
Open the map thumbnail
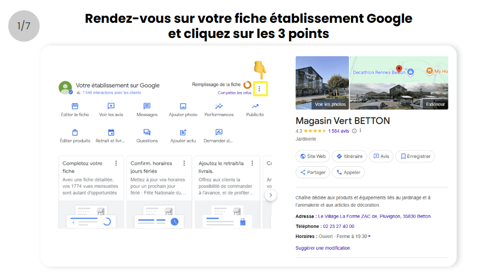tap(399, 69)
